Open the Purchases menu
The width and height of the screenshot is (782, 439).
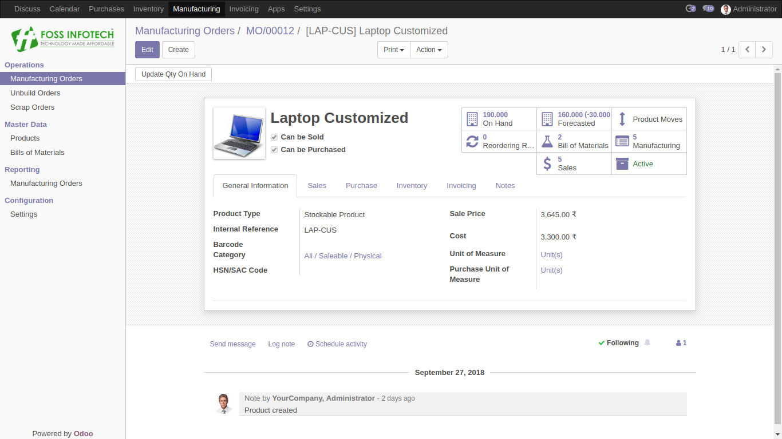pos(106,9)
